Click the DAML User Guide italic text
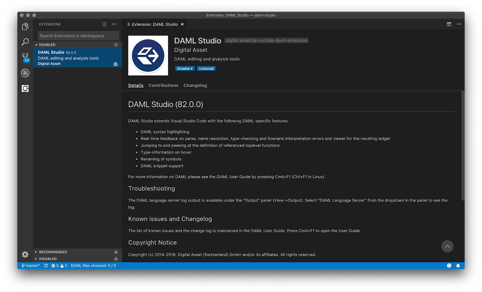Screen dimensions: 482x292 (x=233, y=177)
